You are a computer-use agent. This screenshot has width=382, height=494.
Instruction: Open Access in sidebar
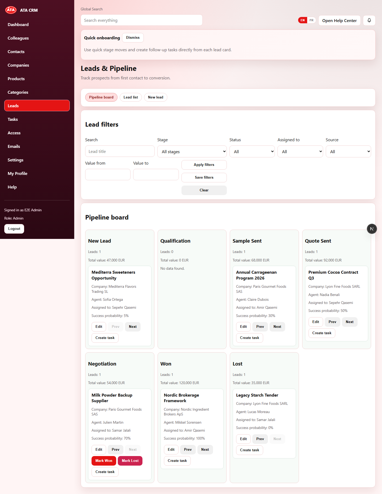click(37, 133)
